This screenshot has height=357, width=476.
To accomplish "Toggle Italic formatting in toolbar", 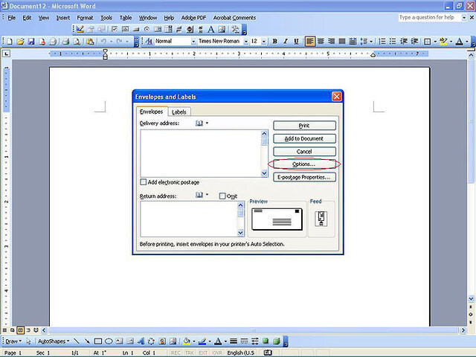I will point(286,42).
